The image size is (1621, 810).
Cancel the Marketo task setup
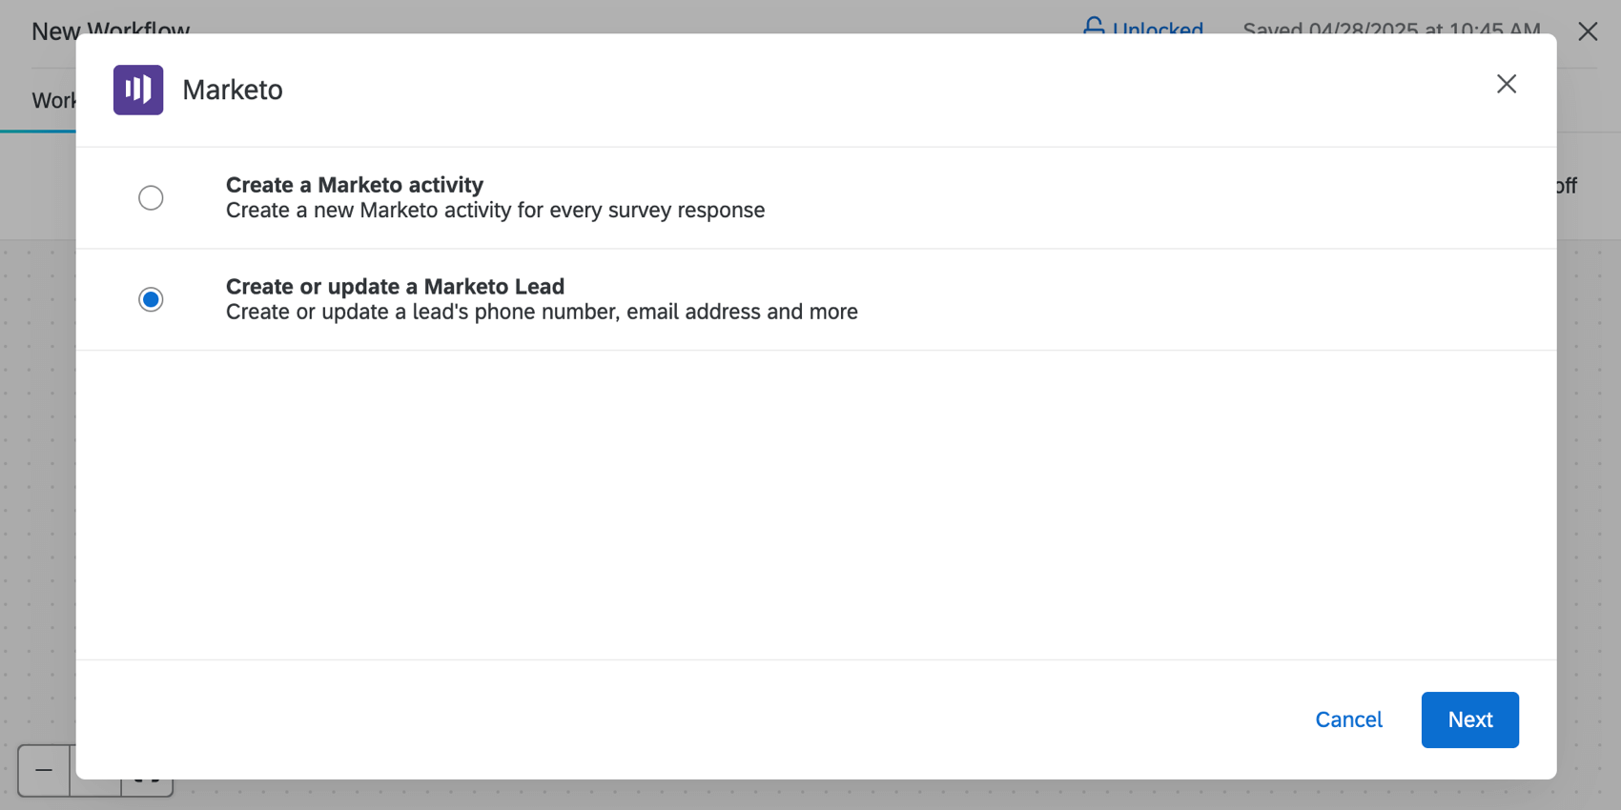point(1348,719)
